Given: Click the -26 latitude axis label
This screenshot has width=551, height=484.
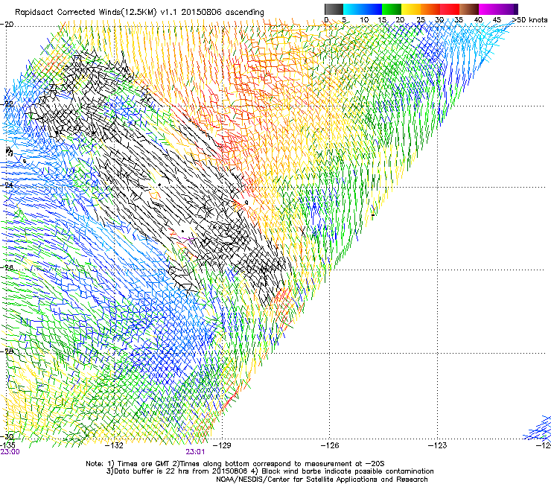Looking at the screenshot, I should (7, 268).
